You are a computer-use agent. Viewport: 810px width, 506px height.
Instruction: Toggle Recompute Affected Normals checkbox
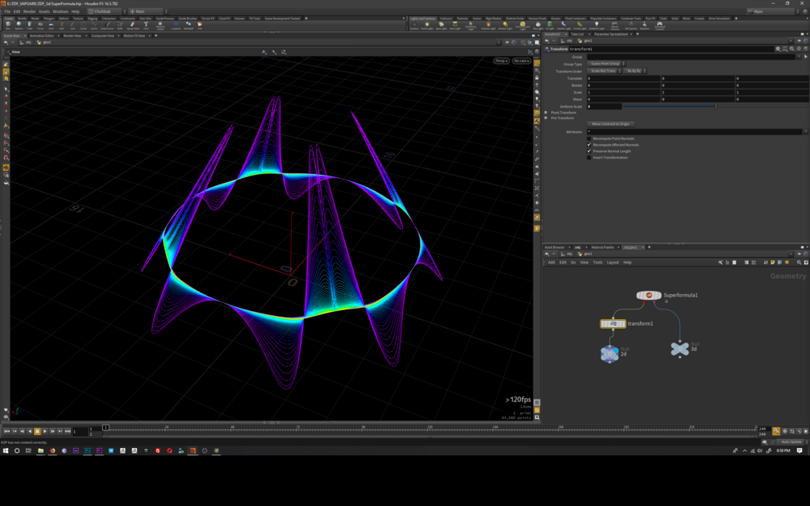[x=589, y=145]
